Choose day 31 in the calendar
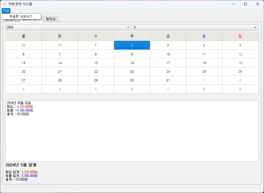 click(x=168, y=80)
